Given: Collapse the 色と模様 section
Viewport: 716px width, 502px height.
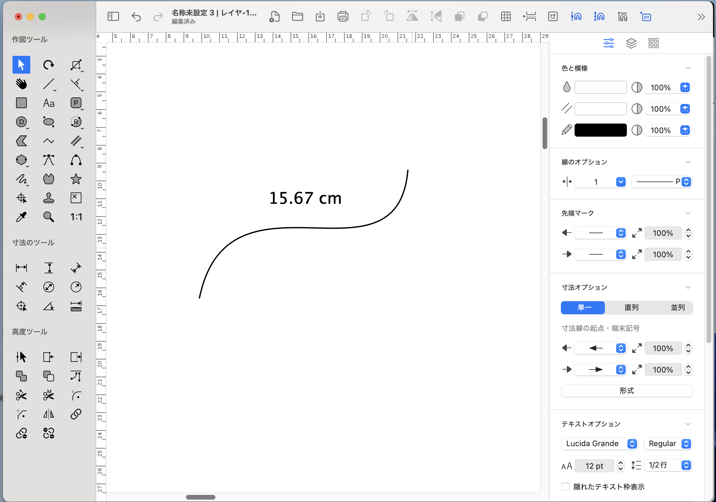Looking at the screenshot, I should tap(687, 68).
